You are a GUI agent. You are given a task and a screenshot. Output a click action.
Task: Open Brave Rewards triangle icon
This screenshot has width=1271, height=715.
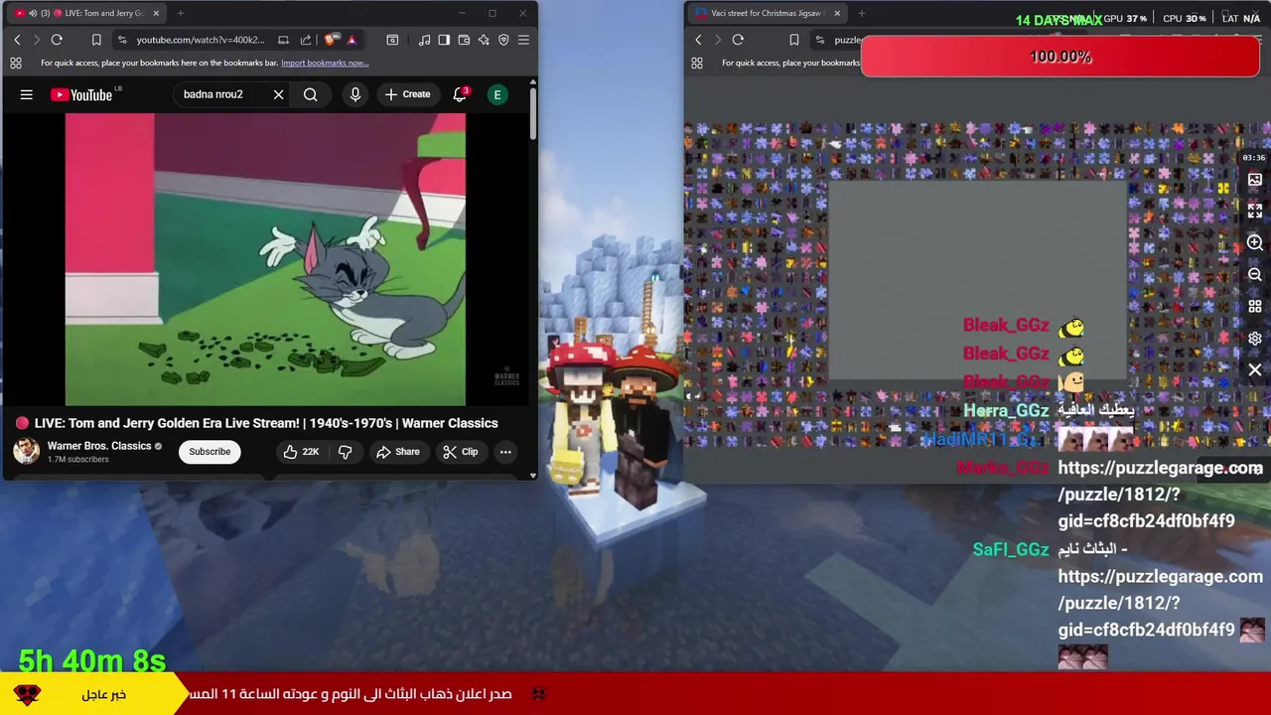352,40
